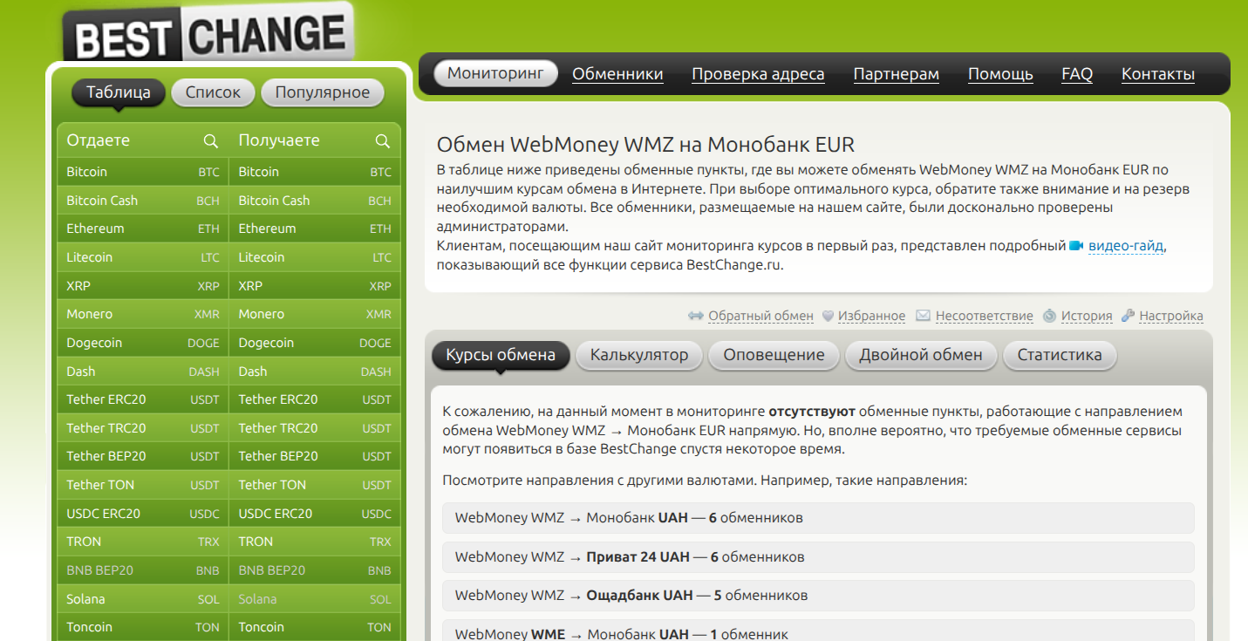Open WebMoney WMZ → Приват 24 UAH direction
Image resolution: width=1248 pixels, height=641 pixels.
818,556
